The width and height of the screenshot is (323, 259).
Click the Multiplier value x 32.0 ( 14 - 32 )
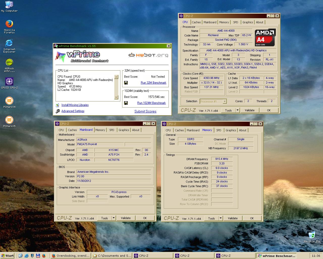pyautogui.click(x=211, y=82)
